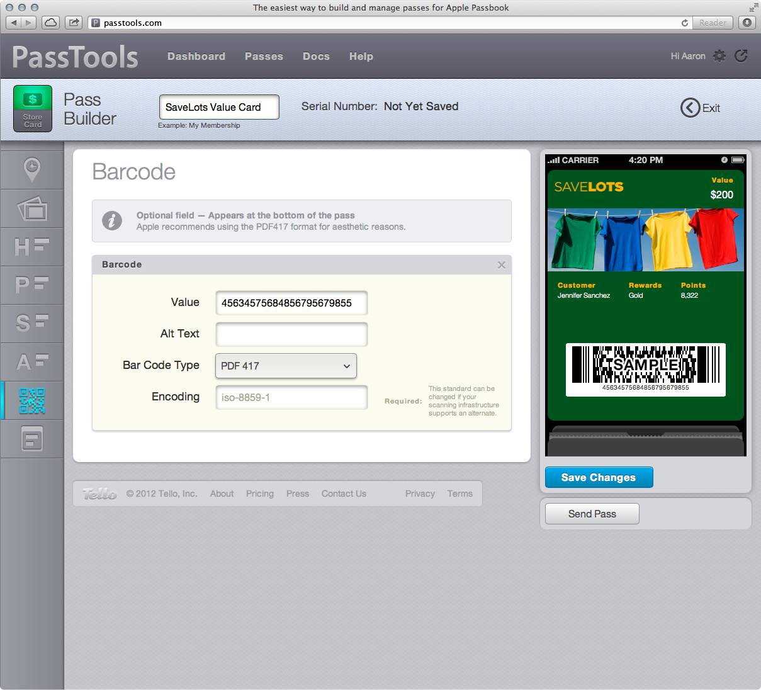Open the Contact Us footer link
This screenshot has width=761, height=690.
344,494
